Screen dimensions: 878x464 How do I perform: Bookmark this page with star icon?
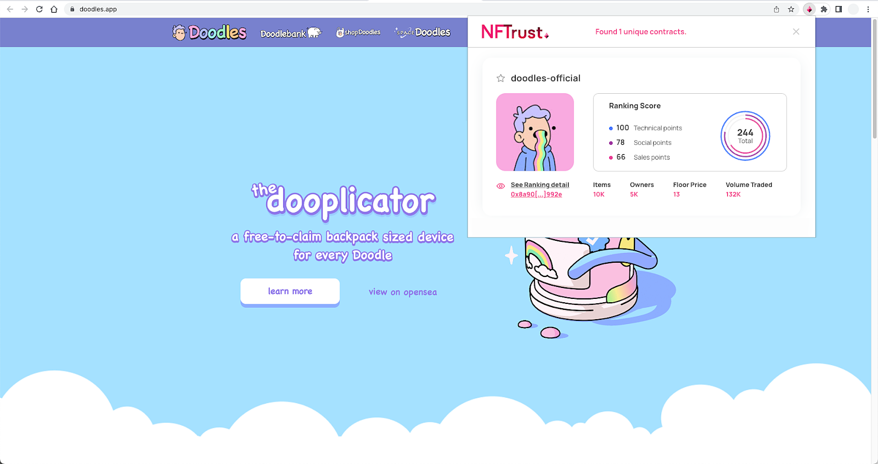pos(791,9)
